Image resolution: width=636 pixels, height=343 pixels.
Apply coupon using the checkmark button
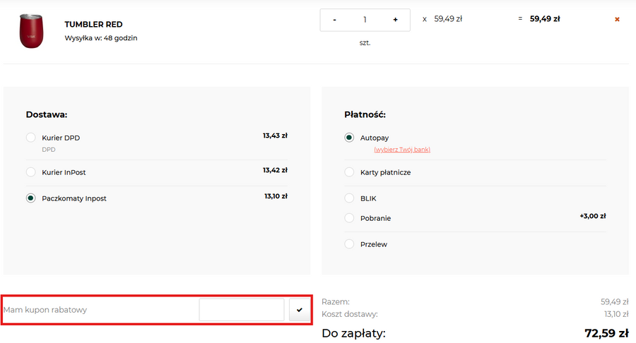300,310
